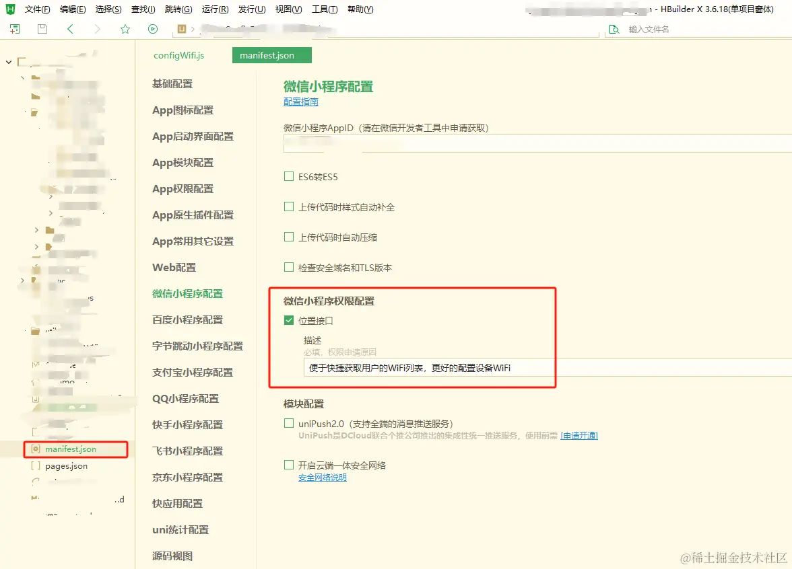Screen dimensions: 792x569
Task: Open the 查找(I) menu
Action: click(x=143, y=9)
